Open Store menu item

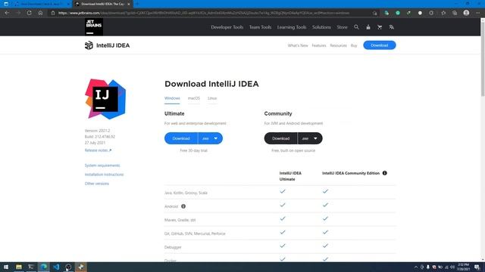coord(342,27)
